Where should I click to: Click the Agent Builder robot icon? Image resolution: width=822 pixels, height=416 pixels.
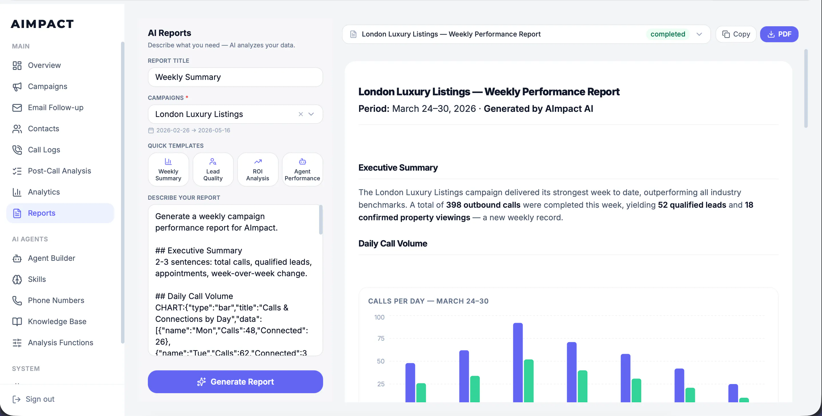pos(17,258)
